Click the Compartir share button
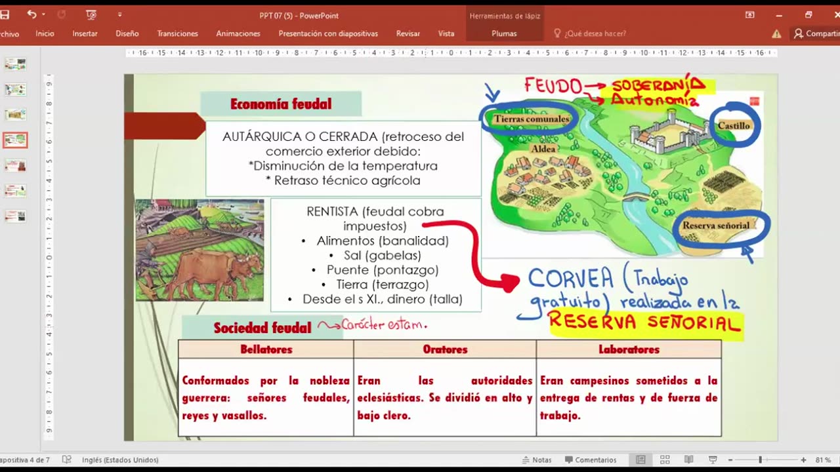The width and height of the screenshot is (840, 472). tap(816, 33)
